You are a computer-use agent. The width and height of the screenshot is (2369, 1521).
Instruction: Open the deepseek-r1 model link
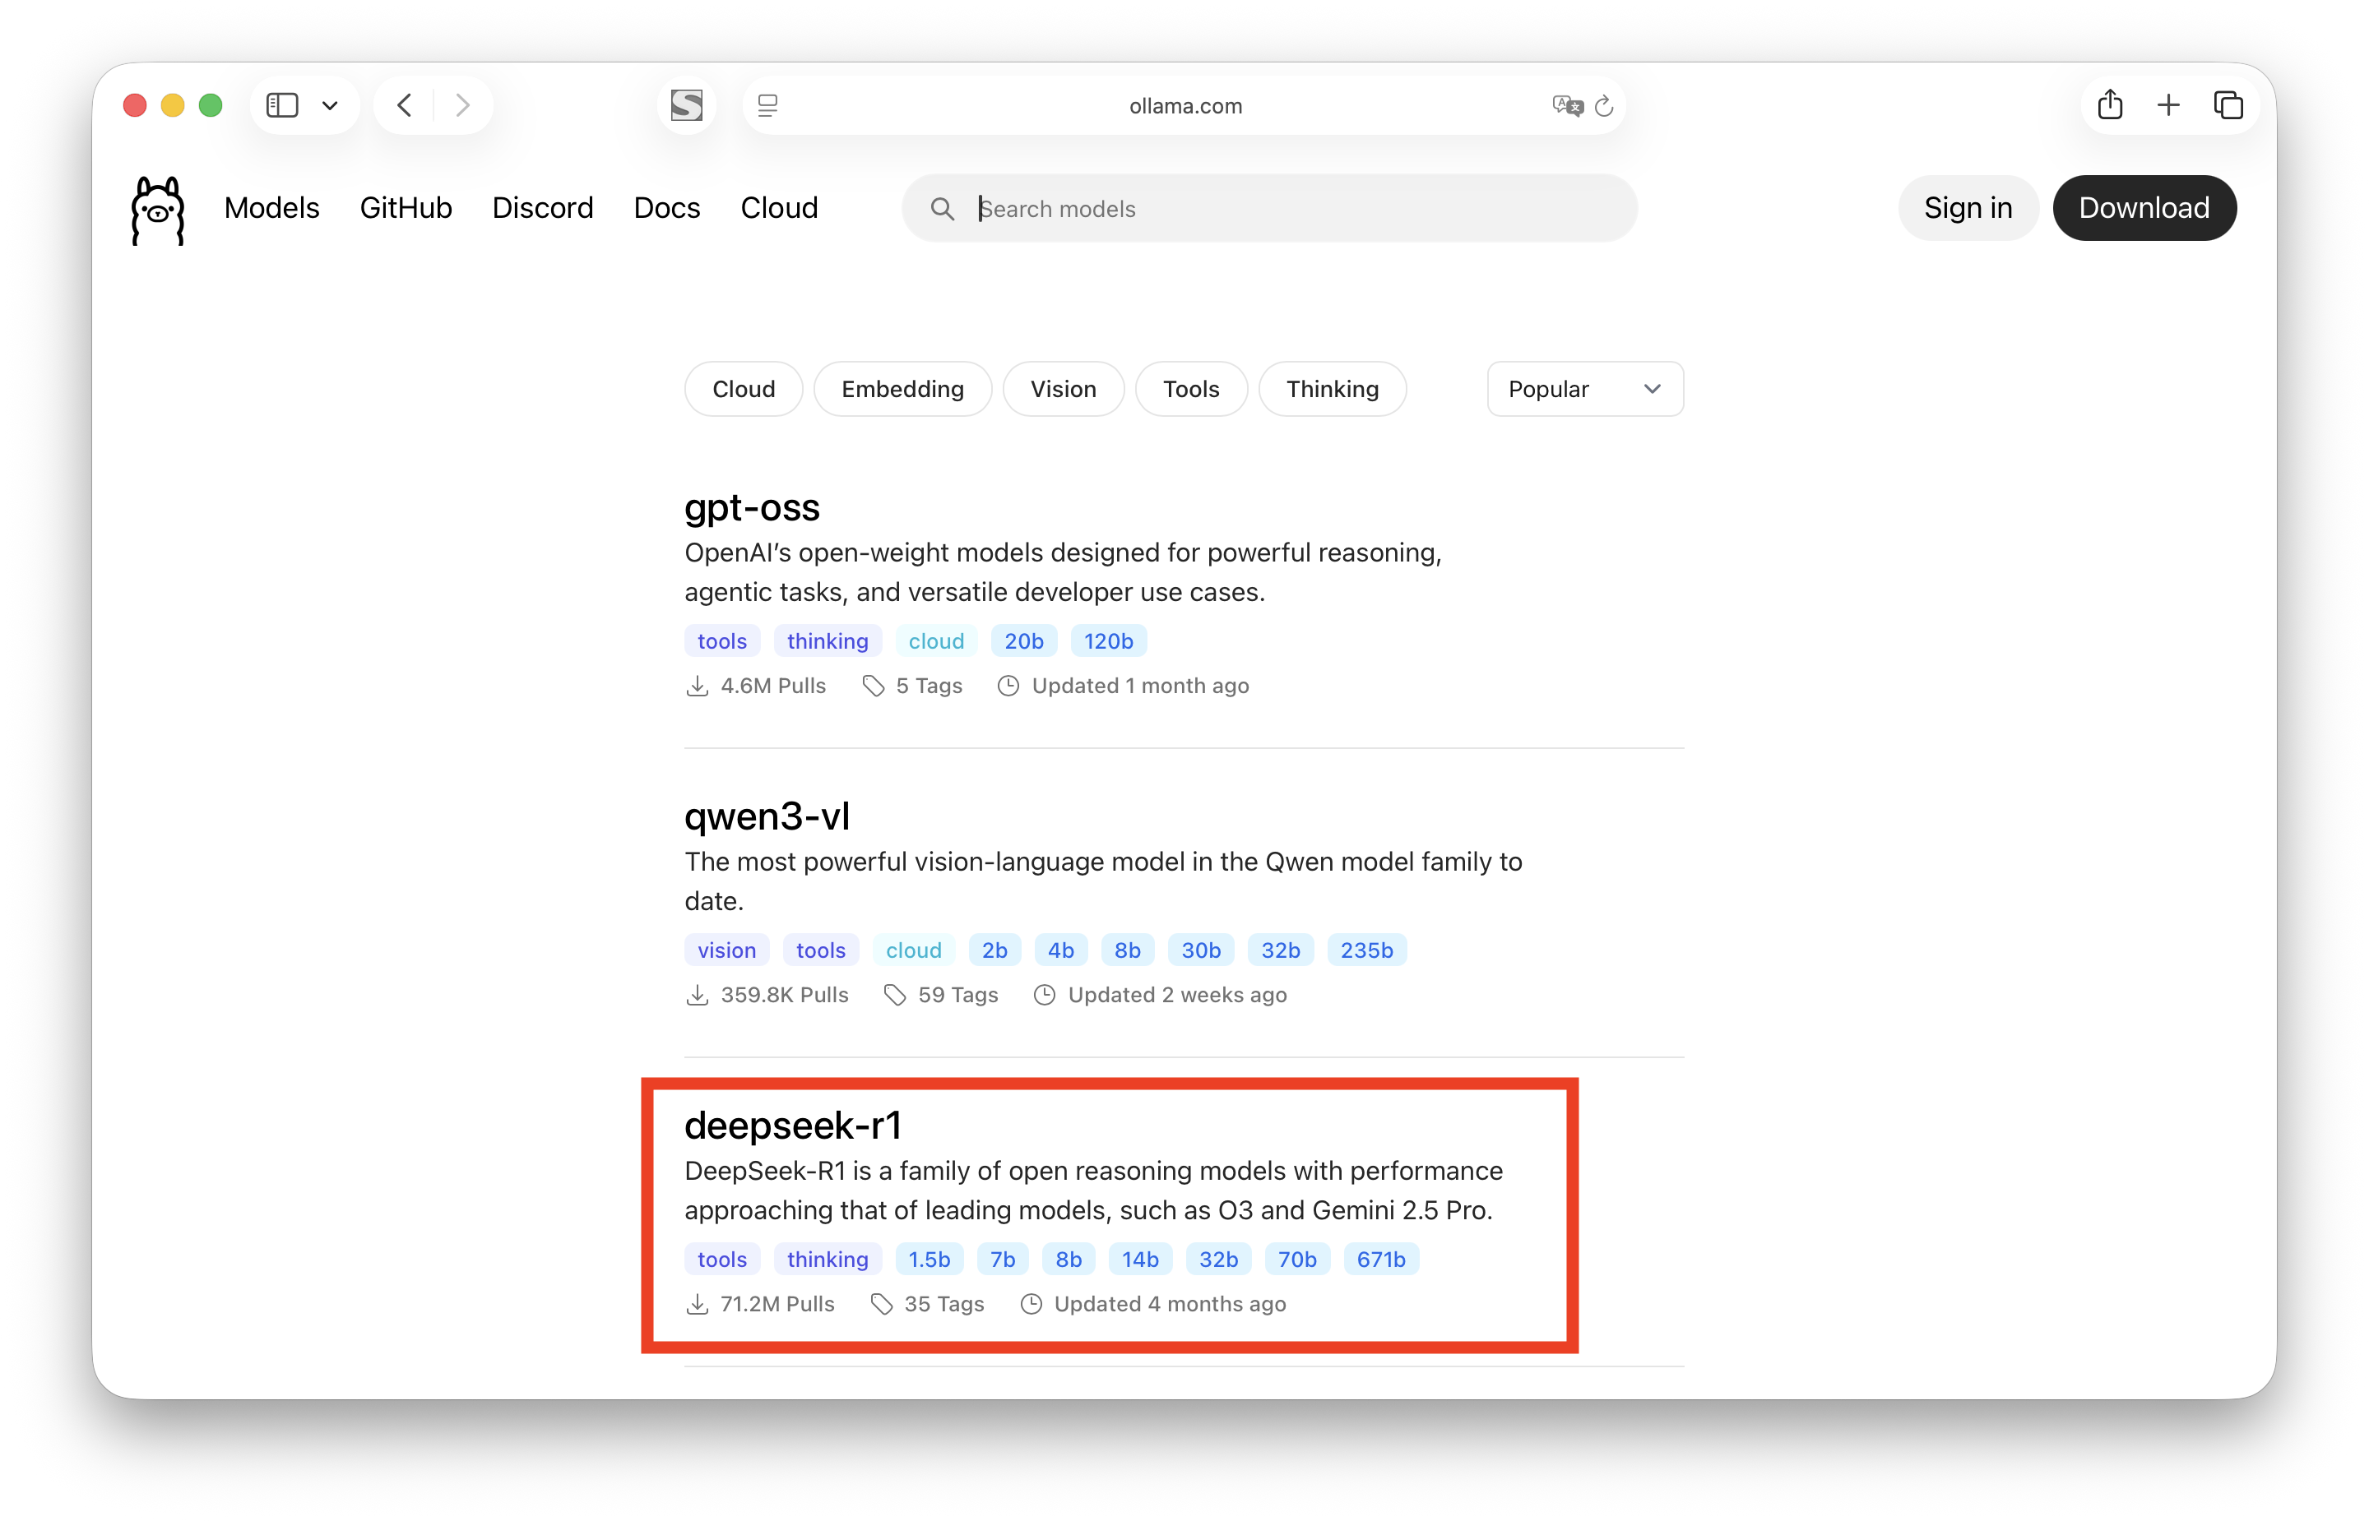tap(792, 1125)
